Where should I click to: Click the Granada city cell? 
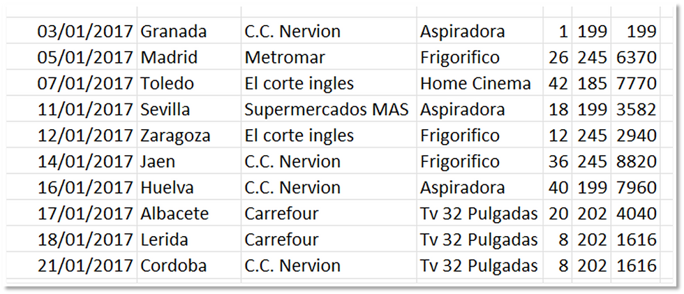189,31
